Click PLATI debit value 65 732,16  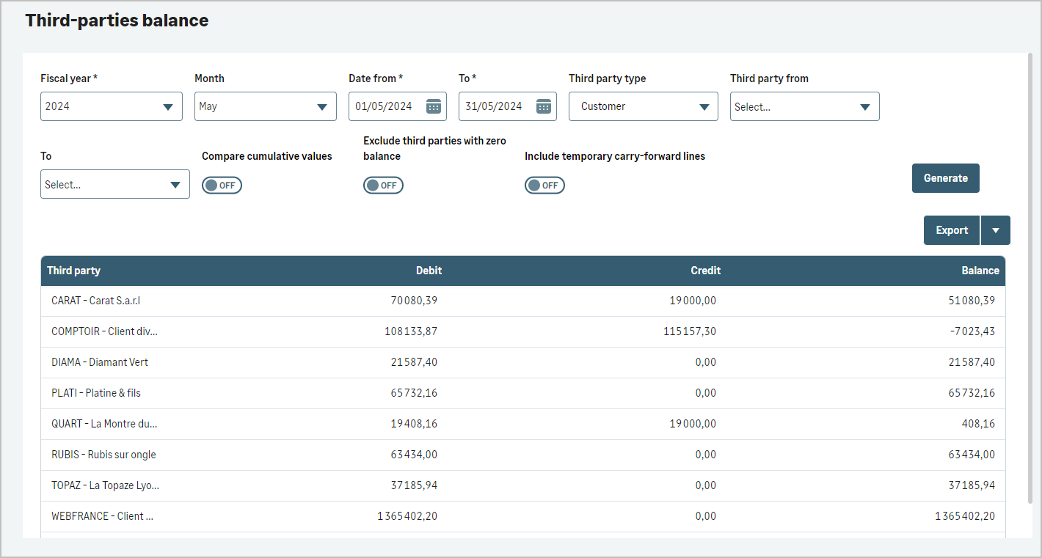point(414,393)
